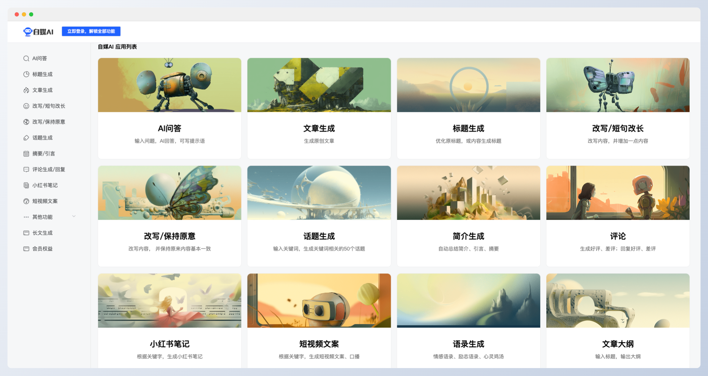Click the smiley icon beside 改写/短句改长
This screenshot has height=376, width=708.
coord(26,106)
